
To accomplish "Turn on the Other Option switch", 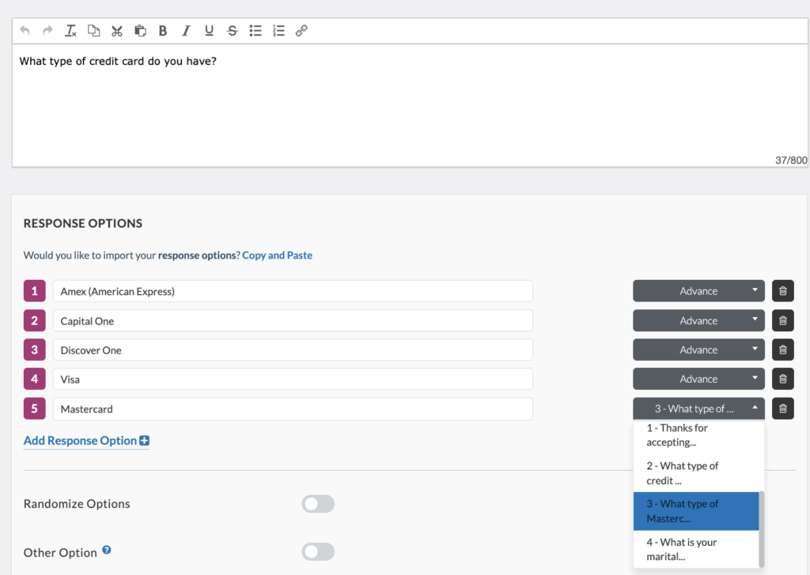I will coord(318,551).
